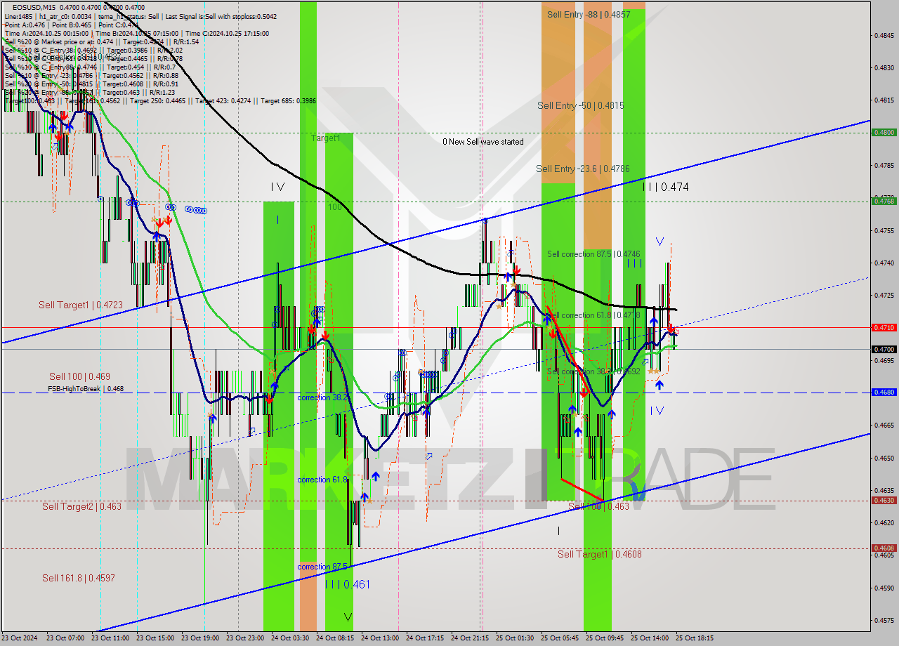Viewport: 899px width, 646px height.
Task: Click the 0.4845 price axis value
Action: [x=883, y=35]
